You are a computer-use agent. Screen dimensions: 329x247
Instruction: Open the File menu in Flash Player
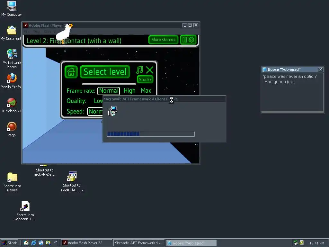(27, 32)
